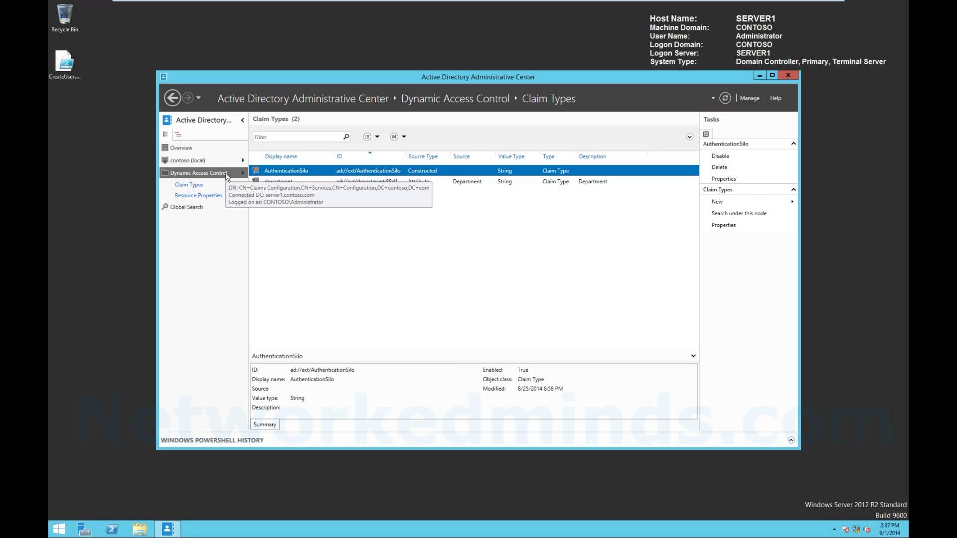
Task: Select contoso (local) node
Action: (187, 160)
